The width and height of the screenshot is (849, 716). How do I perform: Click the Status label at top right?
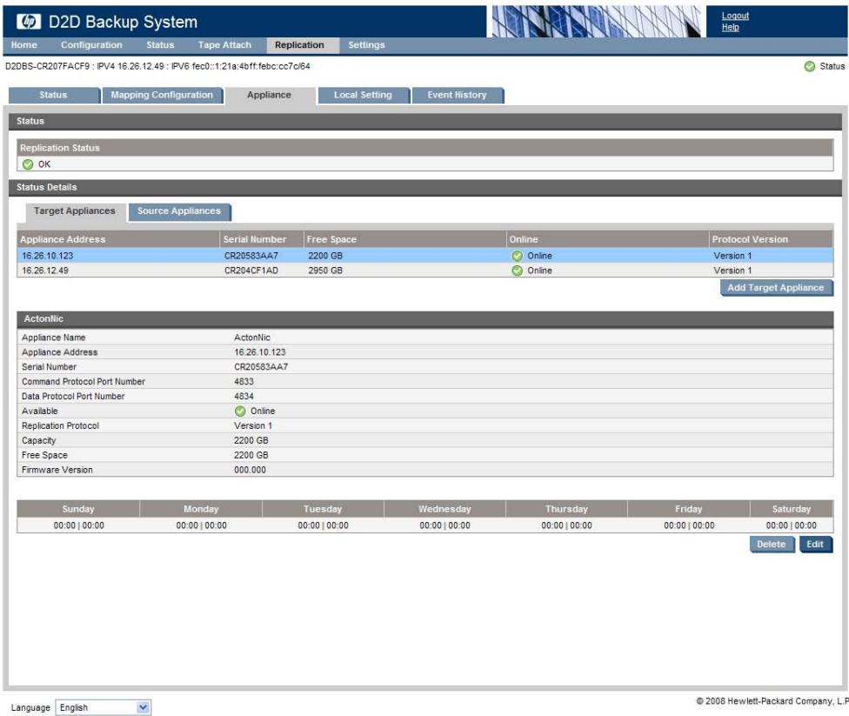click(x=832, y=66)
